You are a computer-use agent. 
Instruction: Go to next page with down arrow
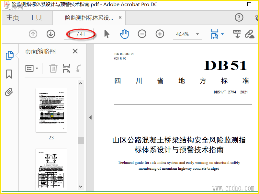(51, 34)
